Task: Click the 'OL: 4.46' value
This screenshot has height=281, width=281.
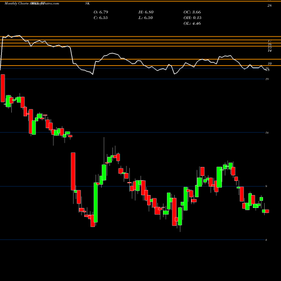Action: (x=192, y=24)
